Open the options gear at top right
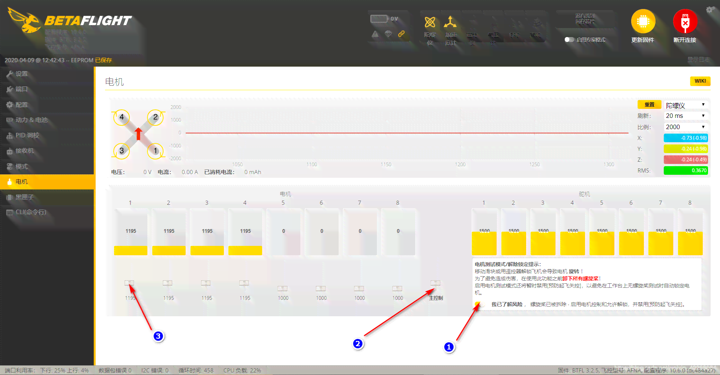720x375 pixels. [710, 10]
